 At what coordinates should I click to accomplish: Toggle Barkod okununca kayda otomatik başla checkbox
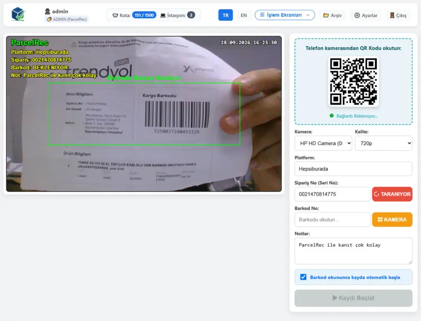pos(303,277)
